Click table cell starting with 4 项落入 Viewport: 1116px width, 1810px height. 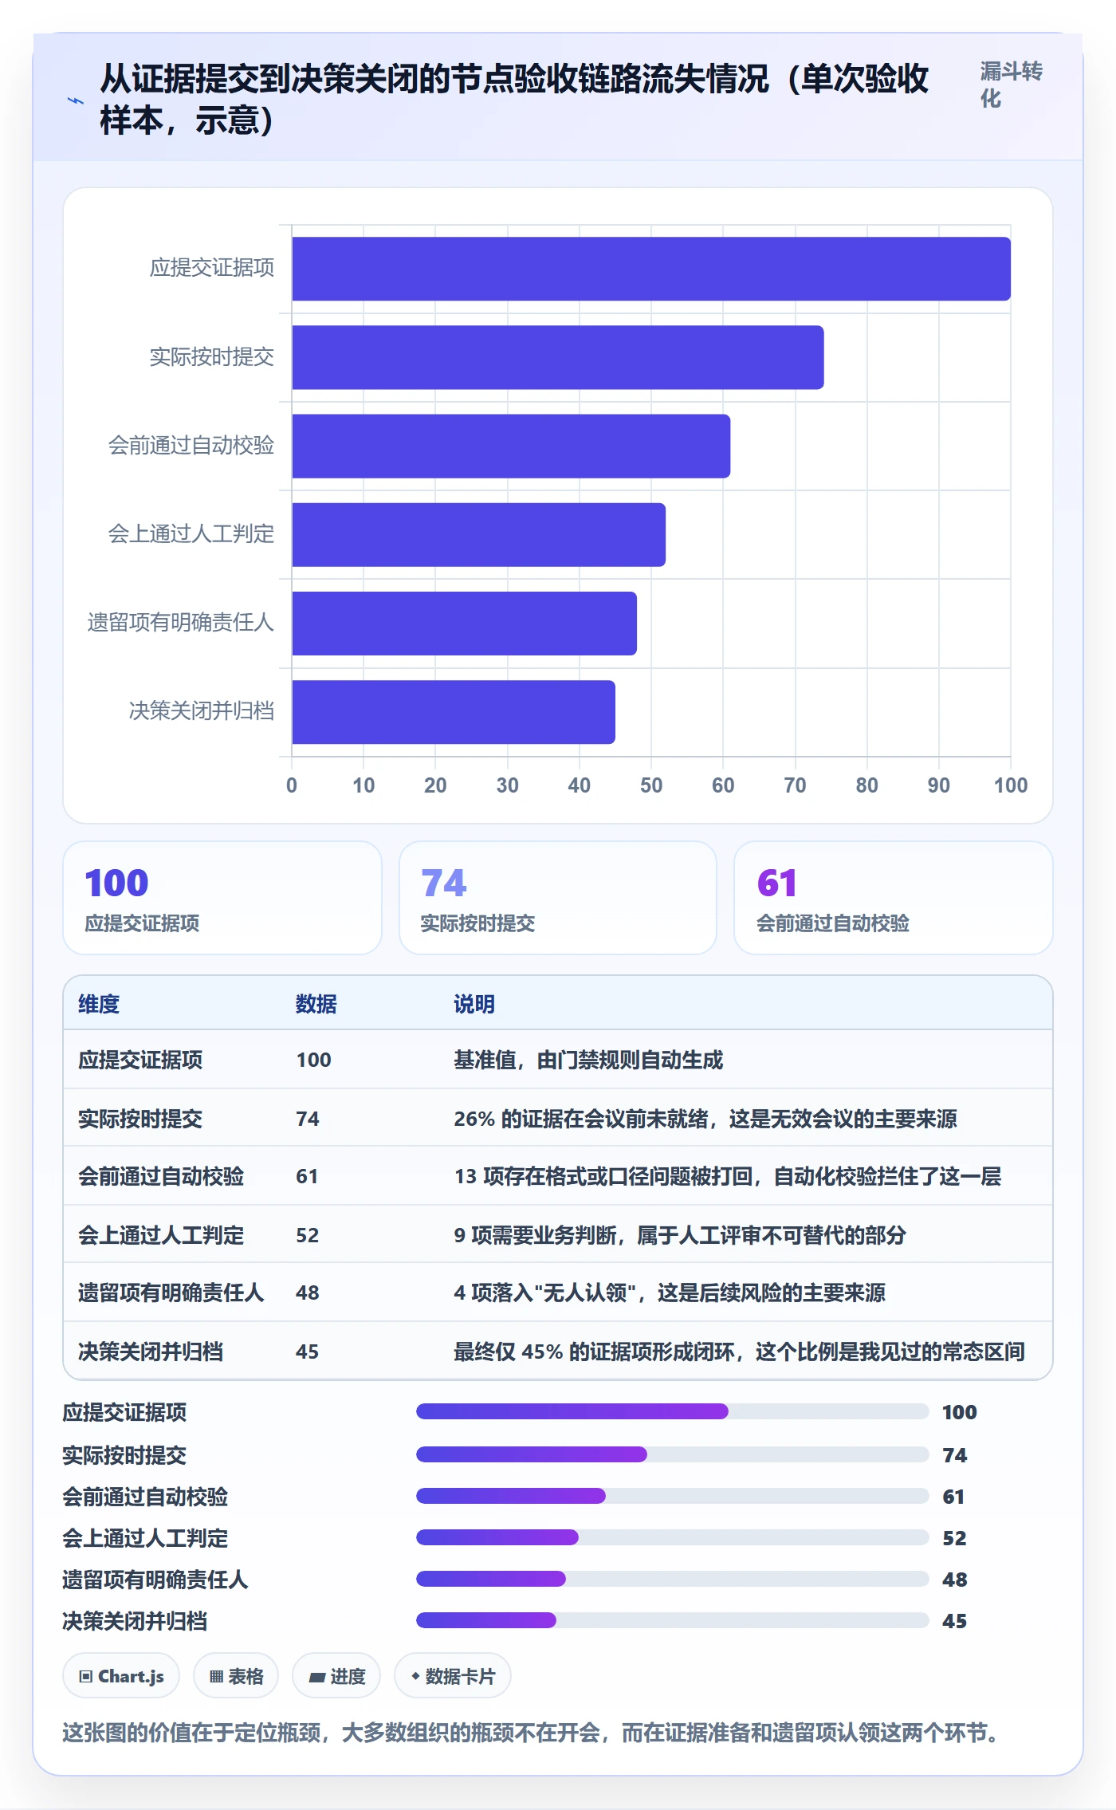(670, 1293)
